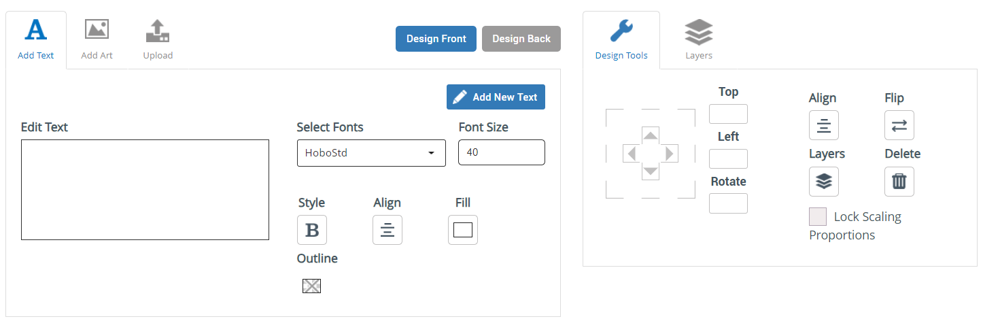Open text Align icon under Select Fonts
Image resolution: width=983 pixels, height=319 pixels.
(387, 230)
